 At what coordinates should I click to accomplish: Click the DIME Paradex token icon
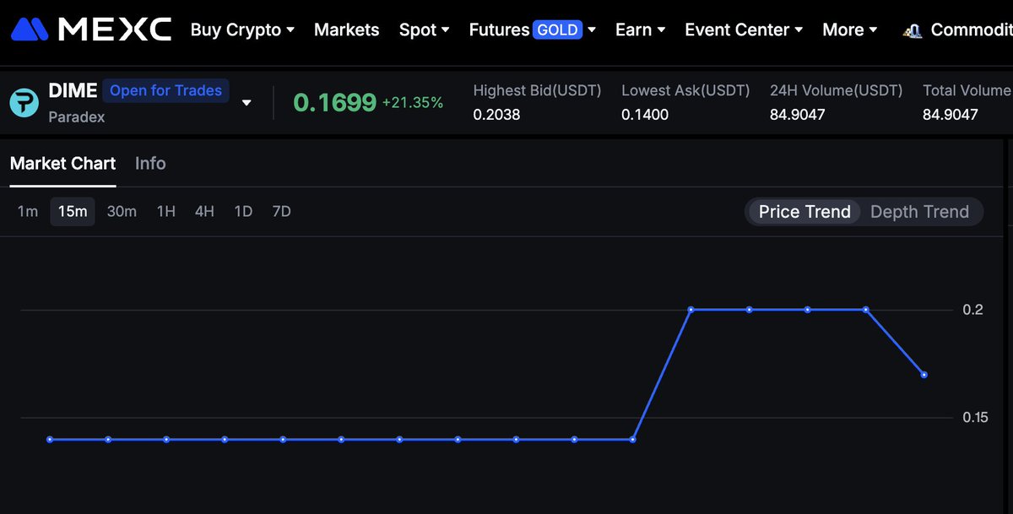(24, 103)
